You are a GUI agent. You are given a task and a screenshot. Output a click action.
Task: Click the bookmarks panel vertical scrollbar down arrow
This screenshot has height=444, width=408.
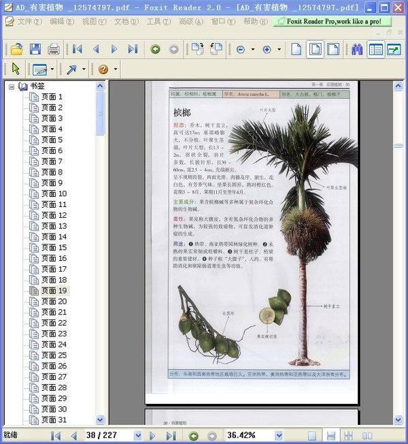pyautogui.click(x=101, y=419)
